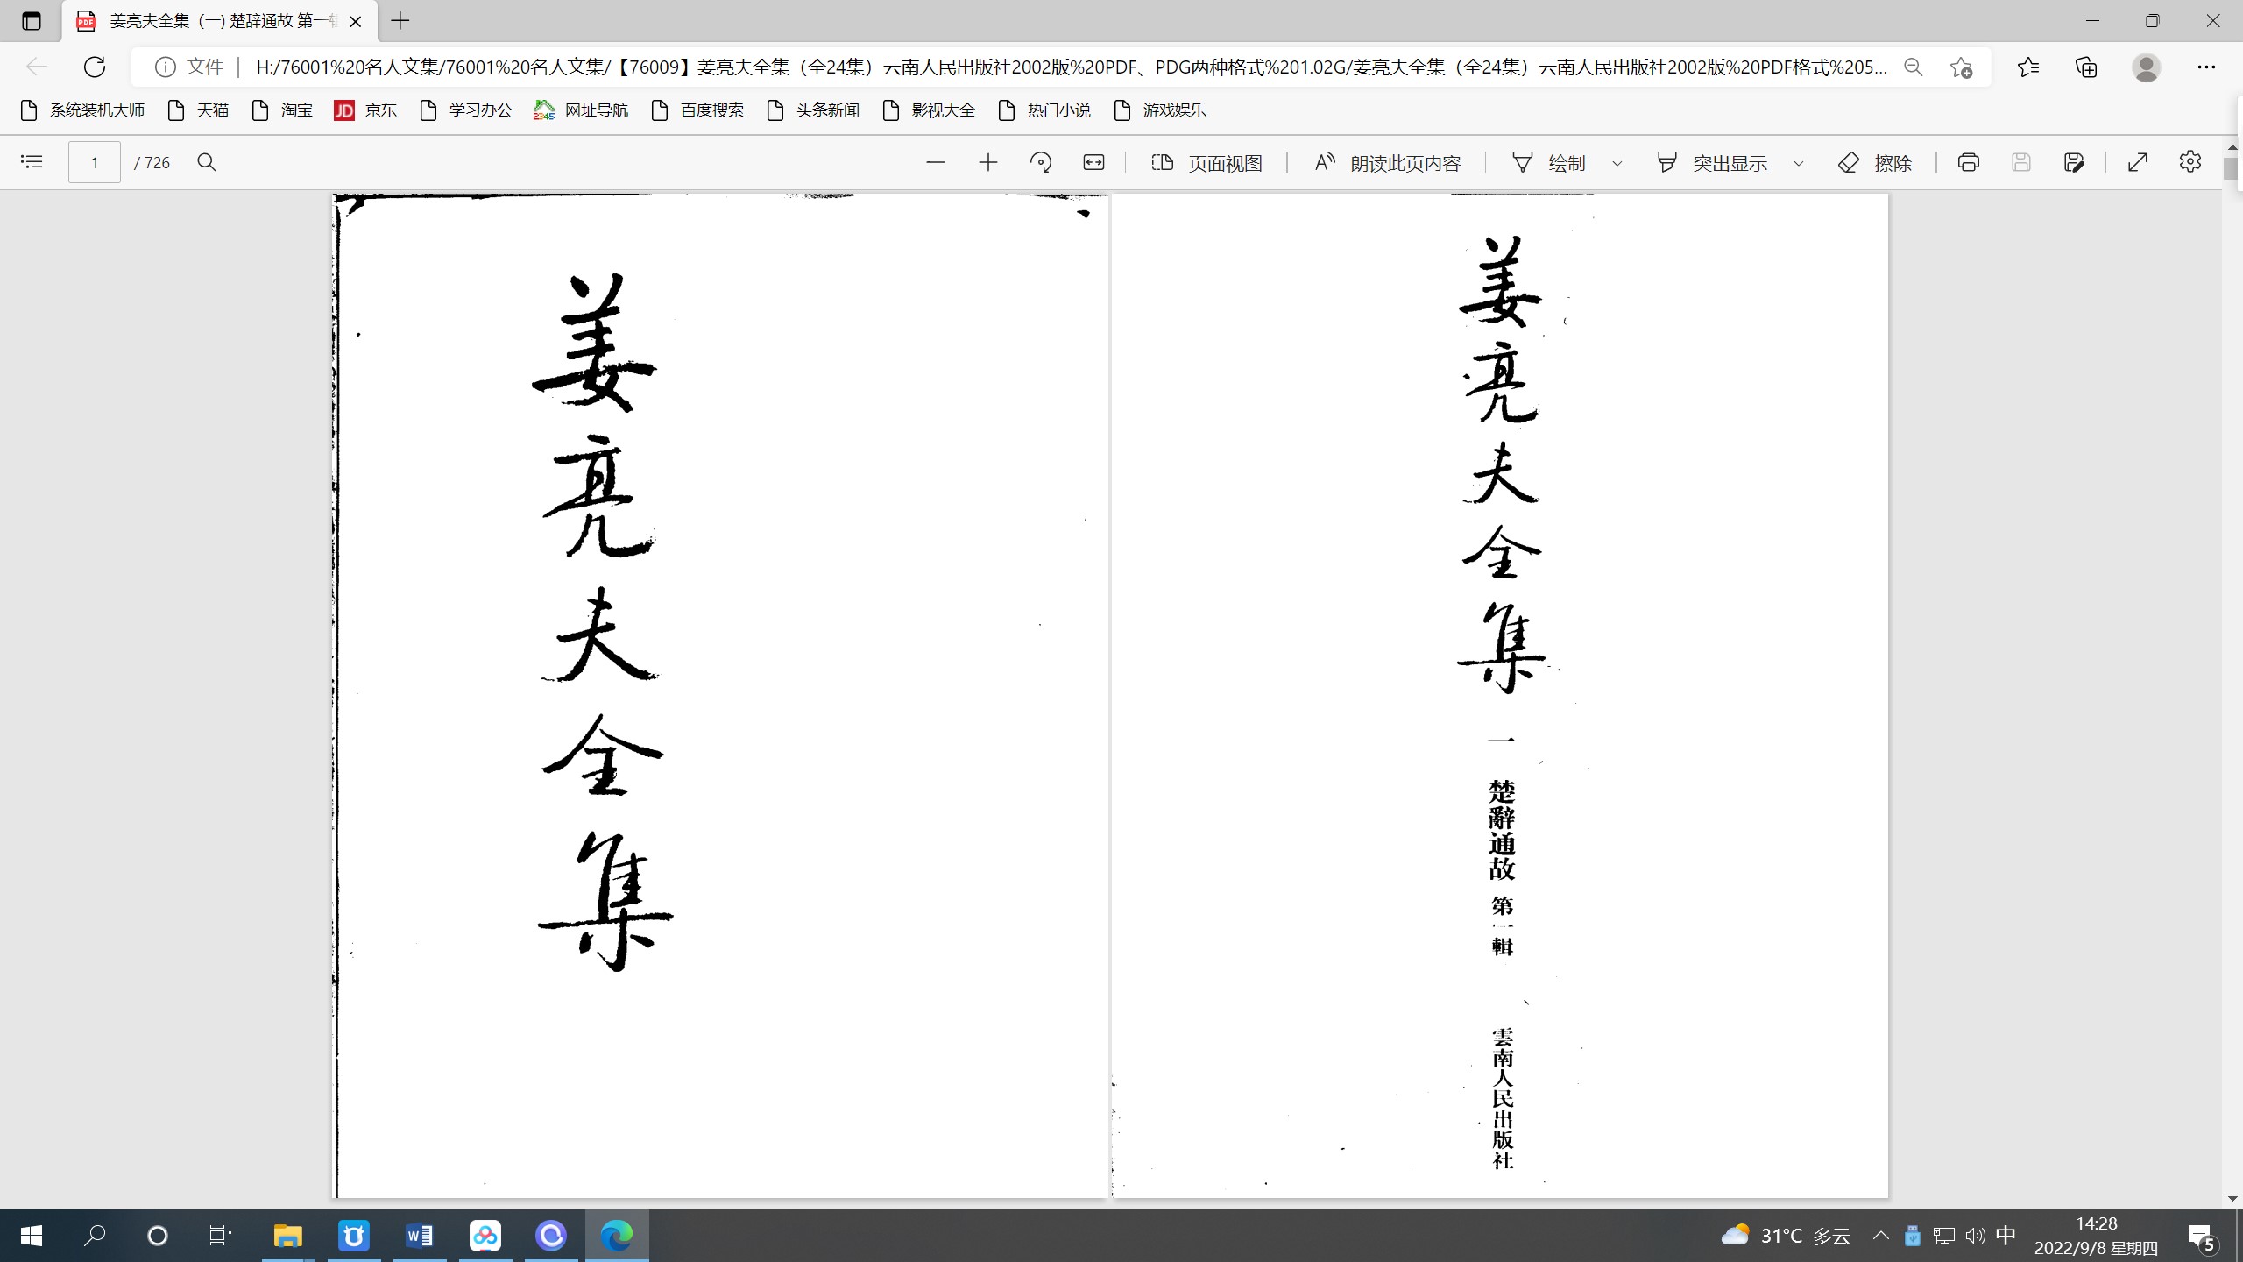Image resolution: width=2243 pixels, height=1262 pixels.
Task: Open Windows taskbar search
Action: (95, 1236)
